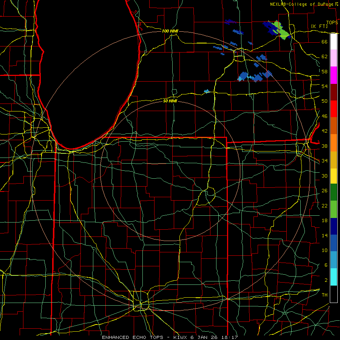The width and height of the screenshot is (340, 340).
Task: Select the '2' legend value
Action: pyautogui.click(x=326, y=280)
